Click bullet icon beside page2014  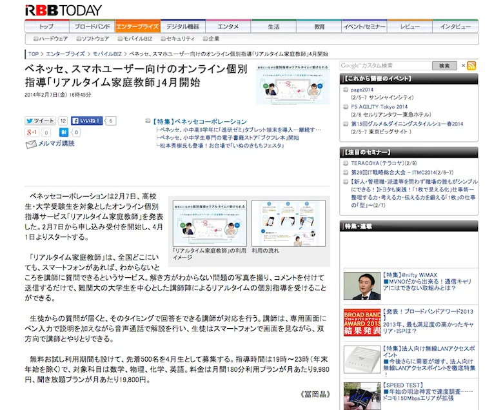(346, 90)
